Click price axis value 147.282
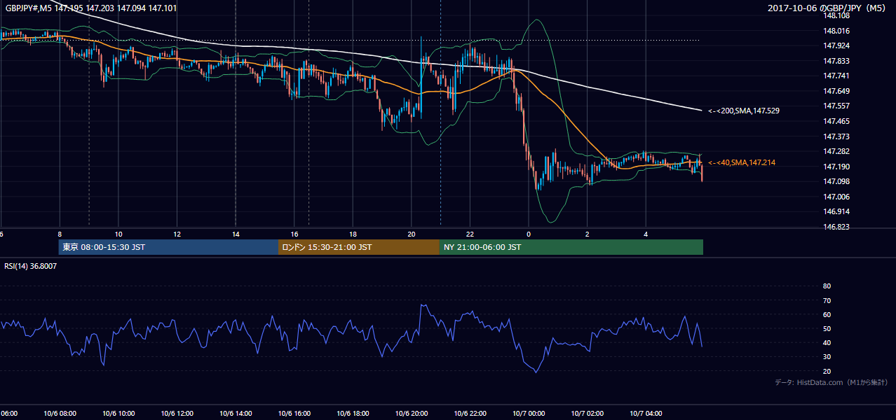The height and width of the screenshot is (420, 896). tap(836, 151)
